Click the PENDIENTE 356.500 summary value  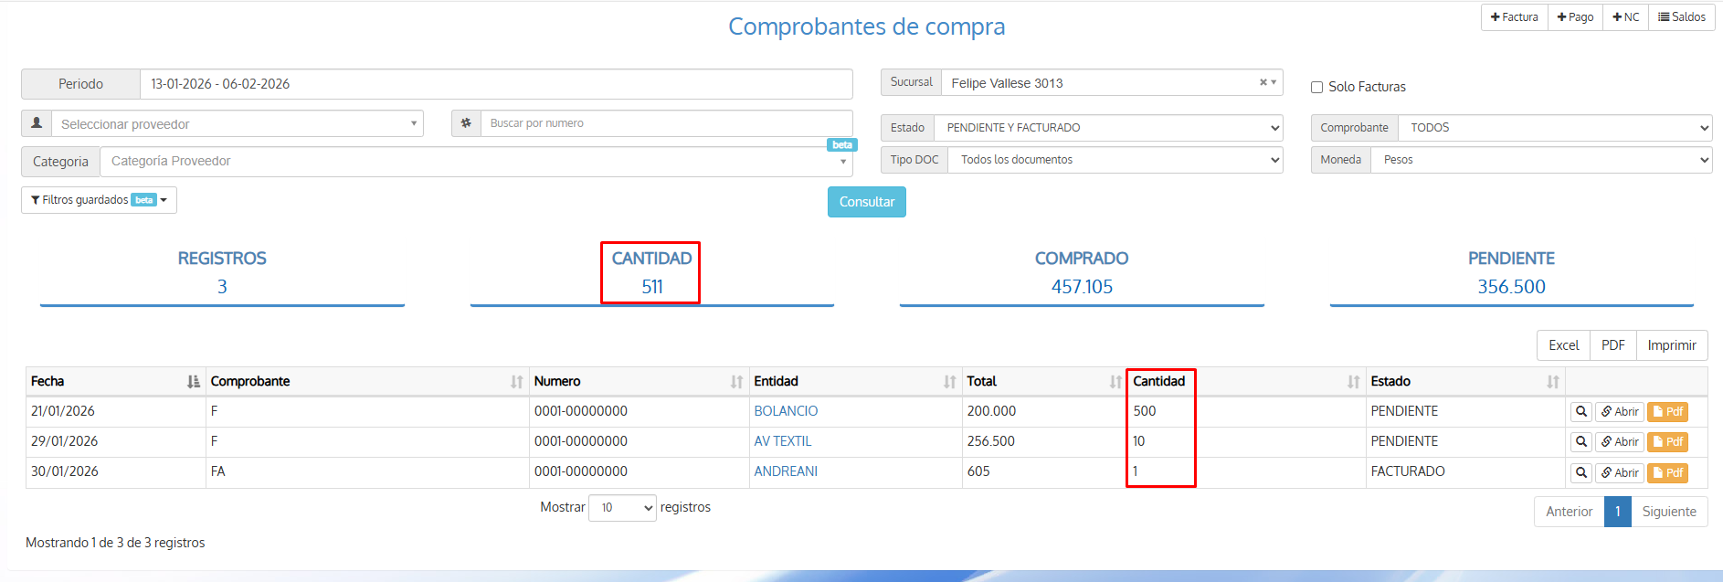(1512, 287)
